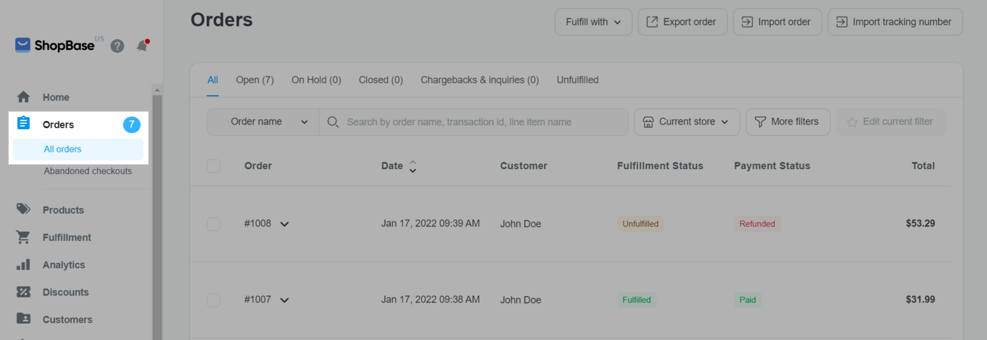
Task: Open Chargebacks & inquiries (0) tab
Action: [480, 80]
